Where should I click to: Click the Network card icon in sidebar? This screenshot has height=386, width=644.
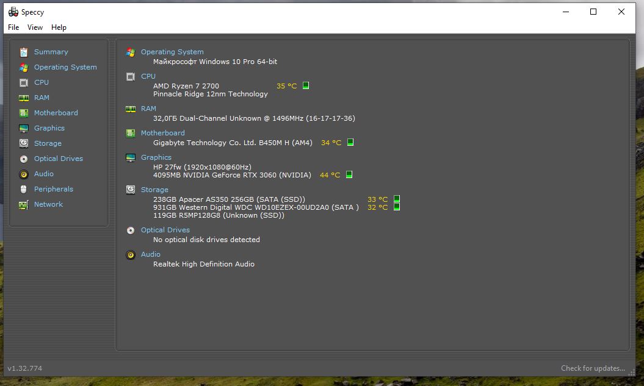(x=24, y=205)
